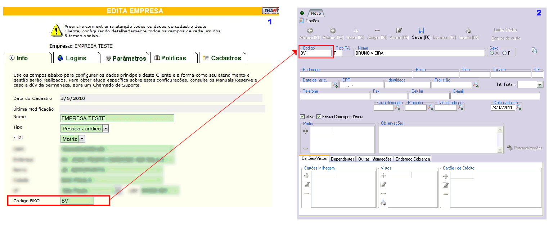Select the M radio button under Sexo
Screen dimensions: 553x227
click(x=492, y=53)
